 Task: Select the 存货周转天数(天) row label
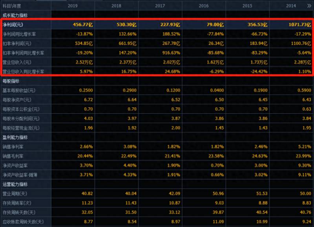pos(19,212)
